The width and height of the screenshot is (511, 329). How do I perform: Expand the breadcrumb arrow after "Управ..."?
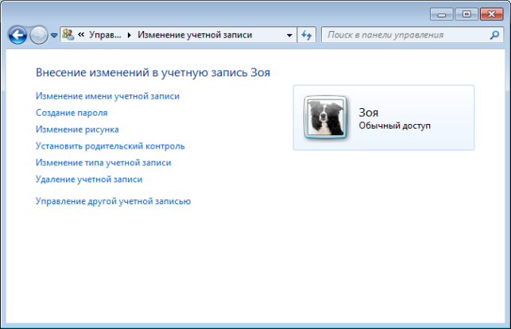click(130, 35)
